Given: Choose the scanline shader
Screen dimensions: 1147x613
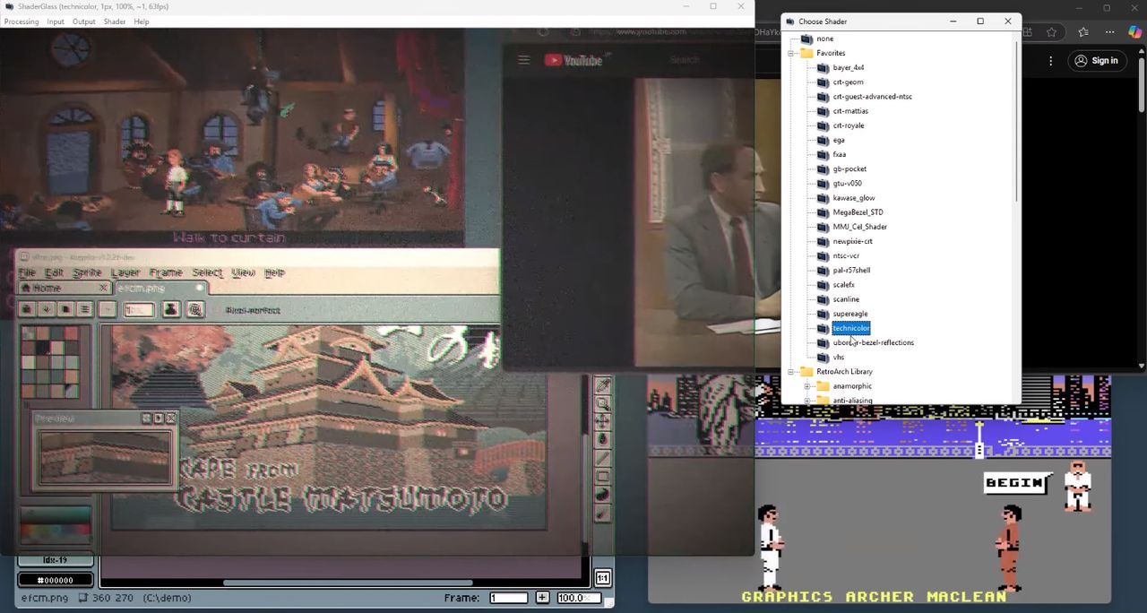Looking at the screenshot, I should click(x=846, y=299).
